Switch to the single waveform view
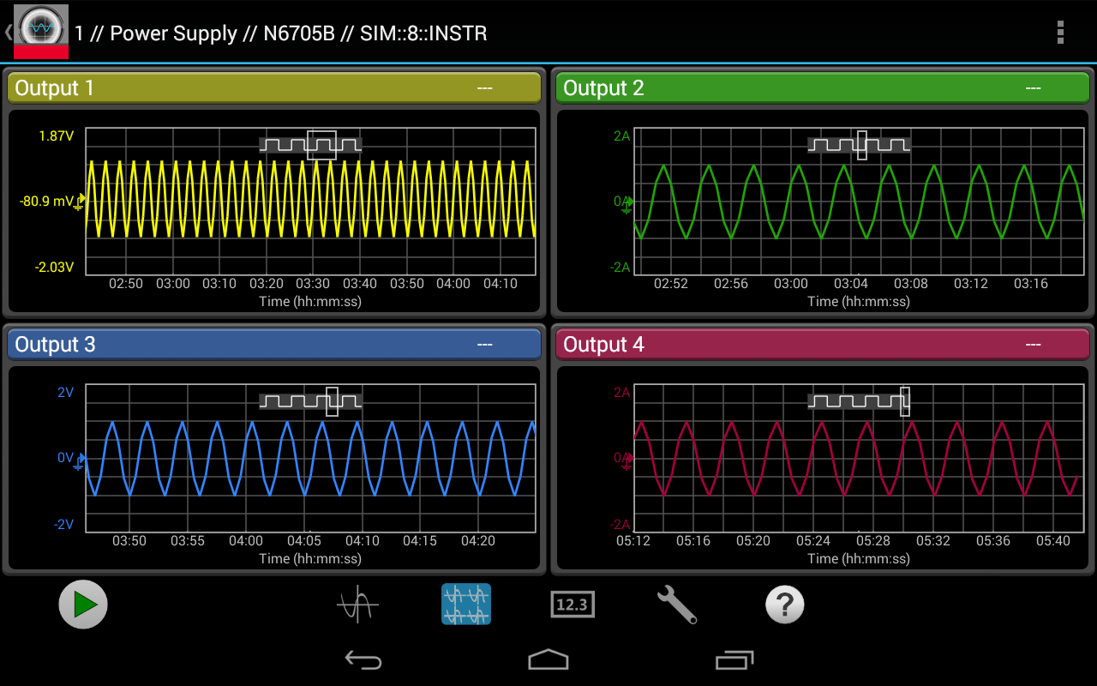This screenshot has width=1097, height=686. [x=357, y=605]
